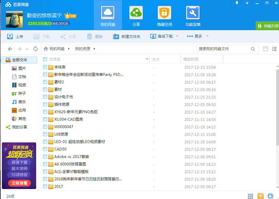Go back with the left arrow
Viewport: 279px width, 199px height.
(10, 49)
